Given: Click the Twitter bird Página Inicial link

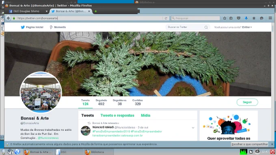Looking at the screenshot, I should coord(32,27).
